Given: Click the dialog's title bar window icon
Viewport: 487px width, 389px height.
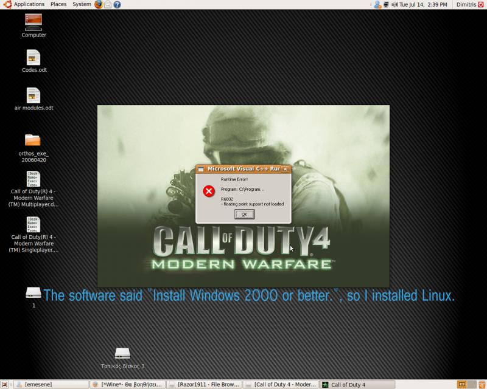Looking at the screenshot, I should click(201, 169).
